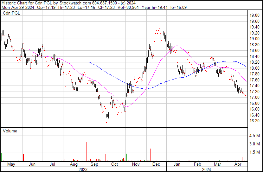This screenshot has height=172, width=263.
Task: Click the Dec month label
Action: point(156,164)
